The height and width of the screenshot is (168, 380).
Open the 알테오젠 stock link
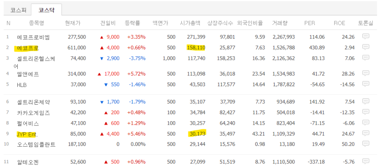[28, 162]
